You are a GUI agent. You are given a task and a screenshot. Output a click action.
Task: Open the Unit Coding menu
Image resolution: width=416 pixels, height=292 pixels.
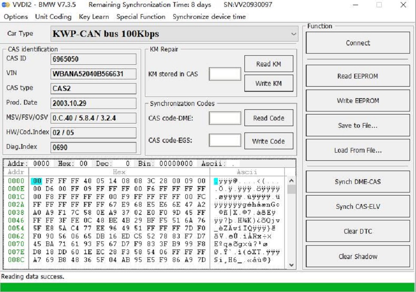click(53, 17)
